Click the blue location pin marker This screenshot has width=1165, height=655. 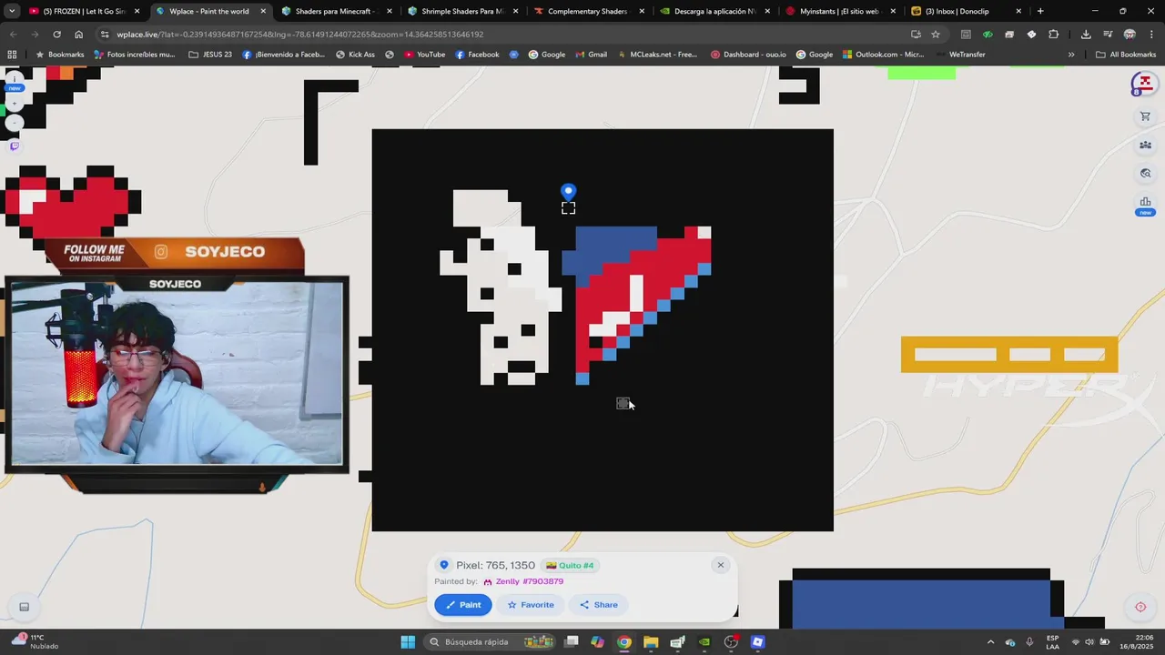click(x=568, y=191)
